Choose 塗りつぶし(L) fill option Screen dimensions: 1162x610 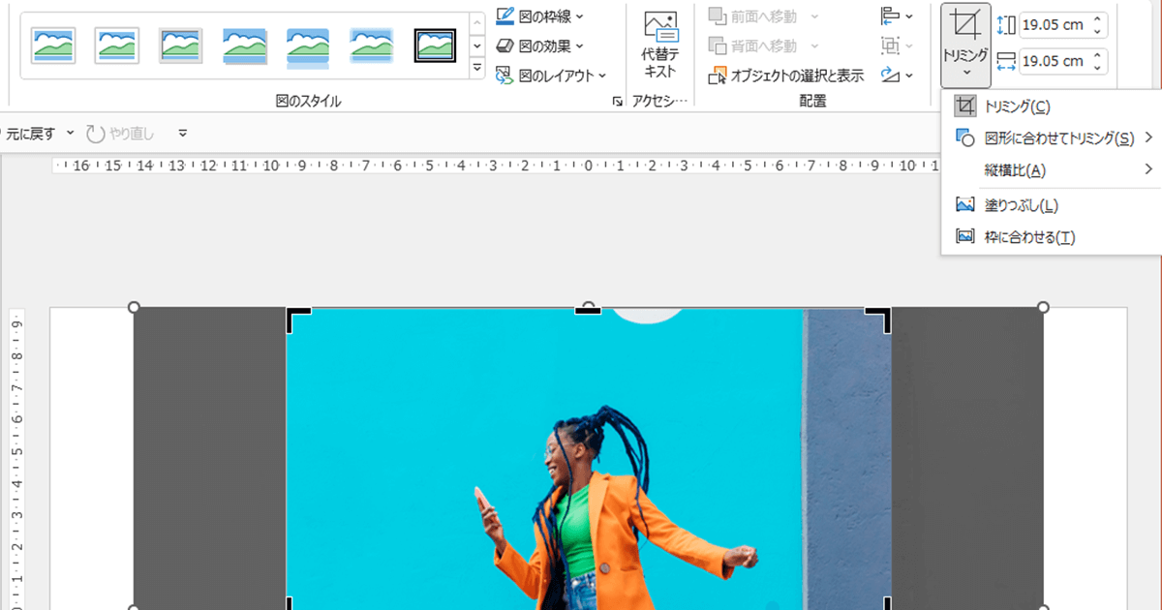pyautogui.click(x=1051, y=205)
